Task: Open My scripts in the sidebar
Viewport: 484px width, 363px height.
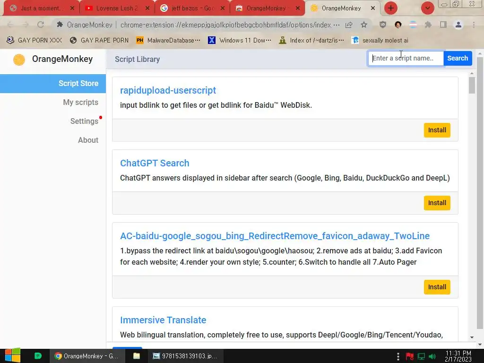Action: (80, 102)
